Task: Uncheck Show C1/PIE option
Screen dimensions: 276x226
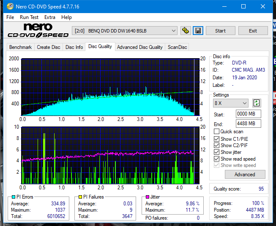Action: pos(216,139)
